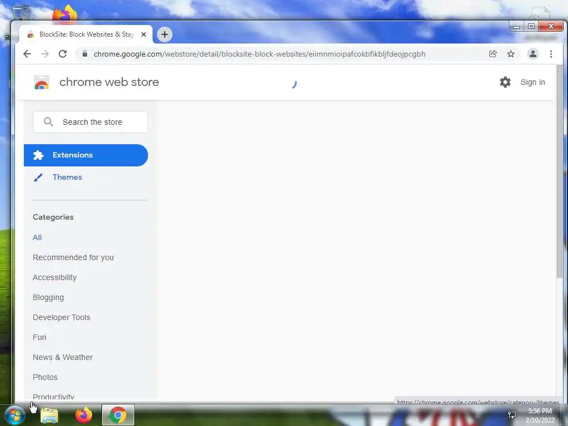Share this page icon in address bar
This screenshot has width=568, height=426.
(x=493, y=54)
